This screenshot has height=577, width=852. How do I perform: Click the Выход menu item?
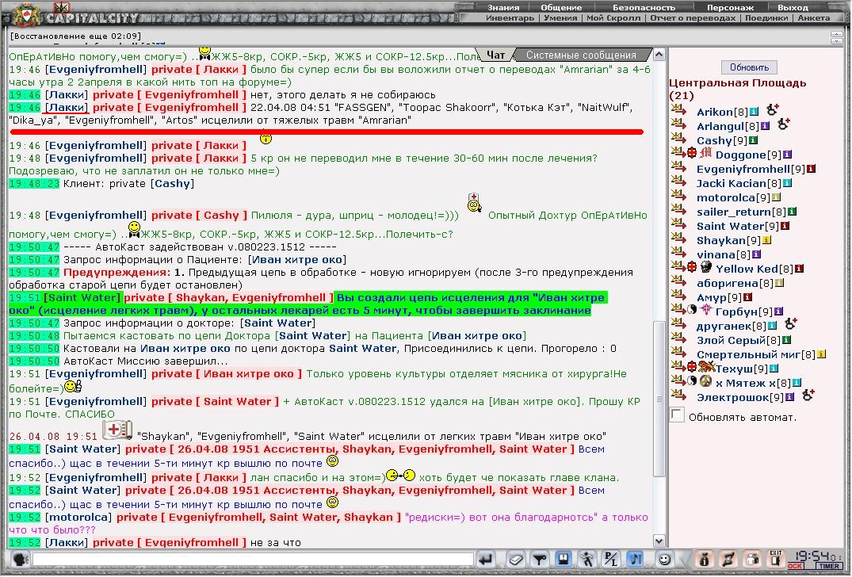793,8
